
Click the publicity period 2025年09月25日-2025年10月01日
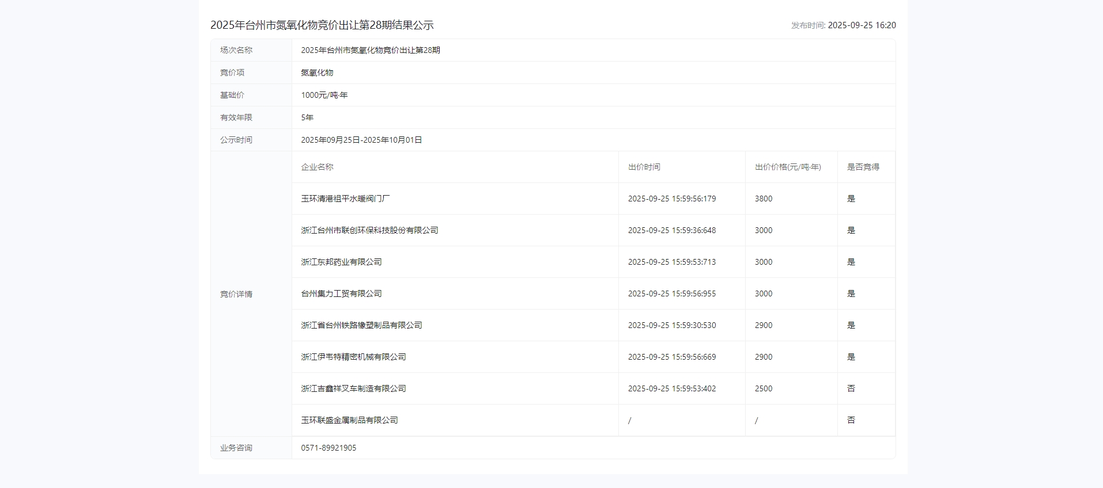[x=361, y=140]
